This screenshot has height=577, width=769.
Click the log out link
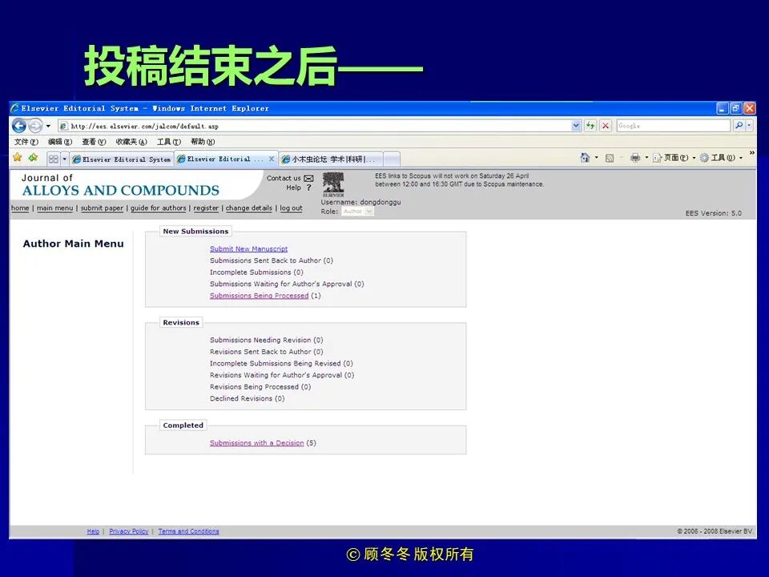point(291,208)
